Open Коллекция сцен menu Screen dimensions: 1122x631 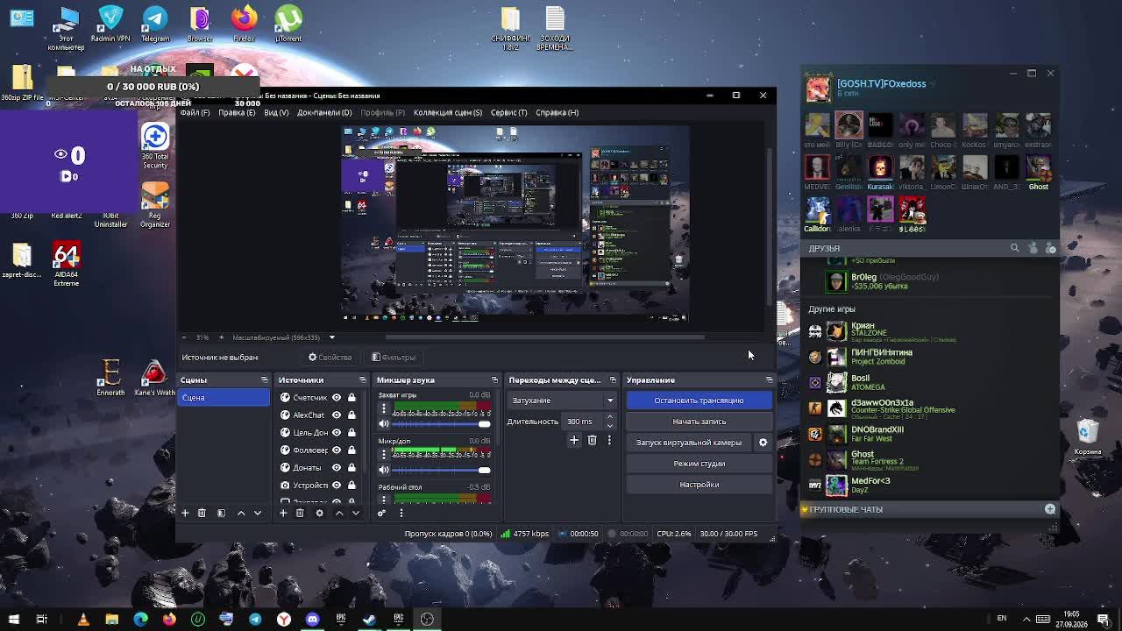[x=448, y=112]
